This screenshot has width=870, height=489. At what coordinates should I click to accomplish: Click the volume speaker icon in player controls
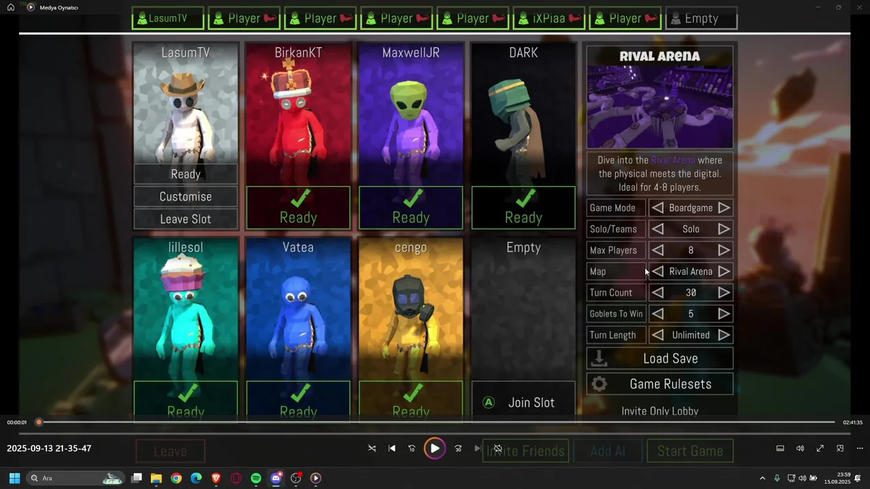click(x=800, y=448)
